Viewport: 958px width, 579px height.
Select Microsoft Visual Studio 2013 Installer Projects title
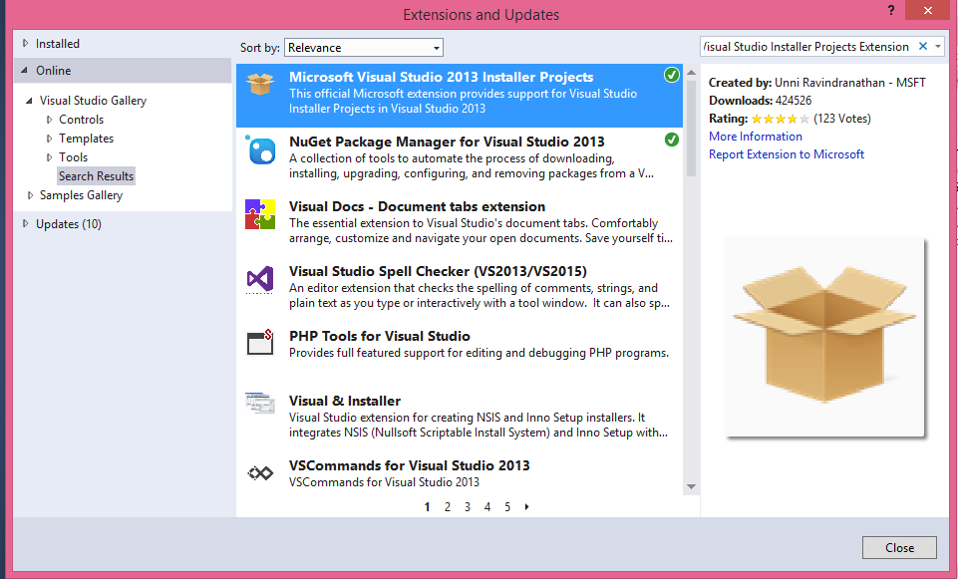click(442, 77)
